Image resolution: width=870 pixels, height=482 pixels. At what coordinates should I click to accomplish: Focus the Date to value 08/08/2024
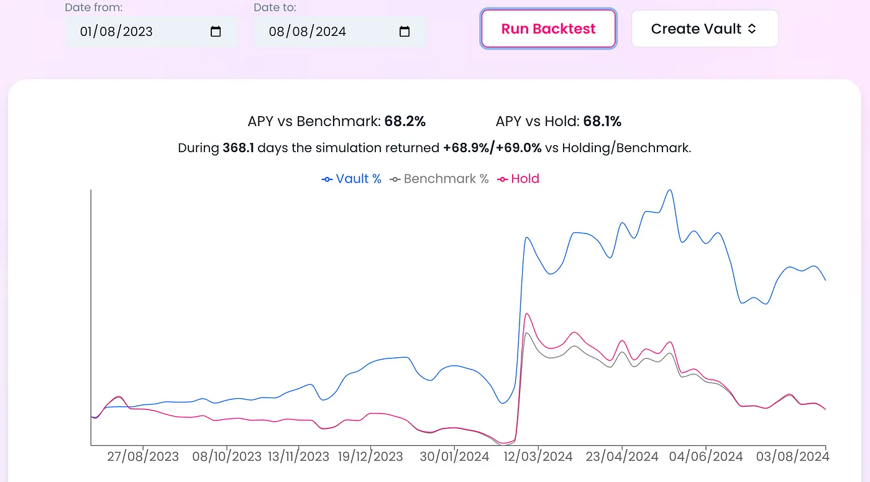tap(308, 32)
